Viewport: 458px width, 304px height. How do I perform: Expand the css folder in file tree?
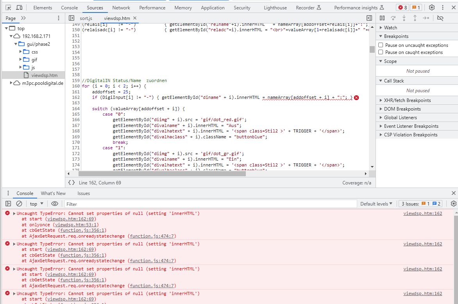21,52
